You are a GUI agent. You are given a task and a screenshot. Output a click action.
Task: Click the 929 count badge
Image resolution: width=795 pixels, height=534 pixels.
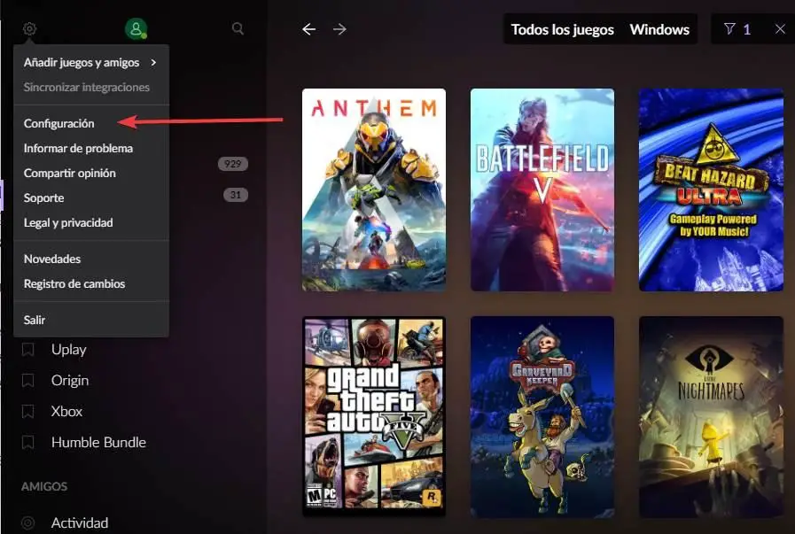(x=233, y=164)
